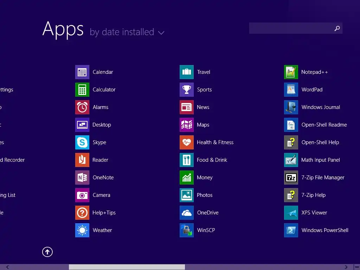
Task: Click the 'WordPad' text label
Action: [x=312, y=90]
